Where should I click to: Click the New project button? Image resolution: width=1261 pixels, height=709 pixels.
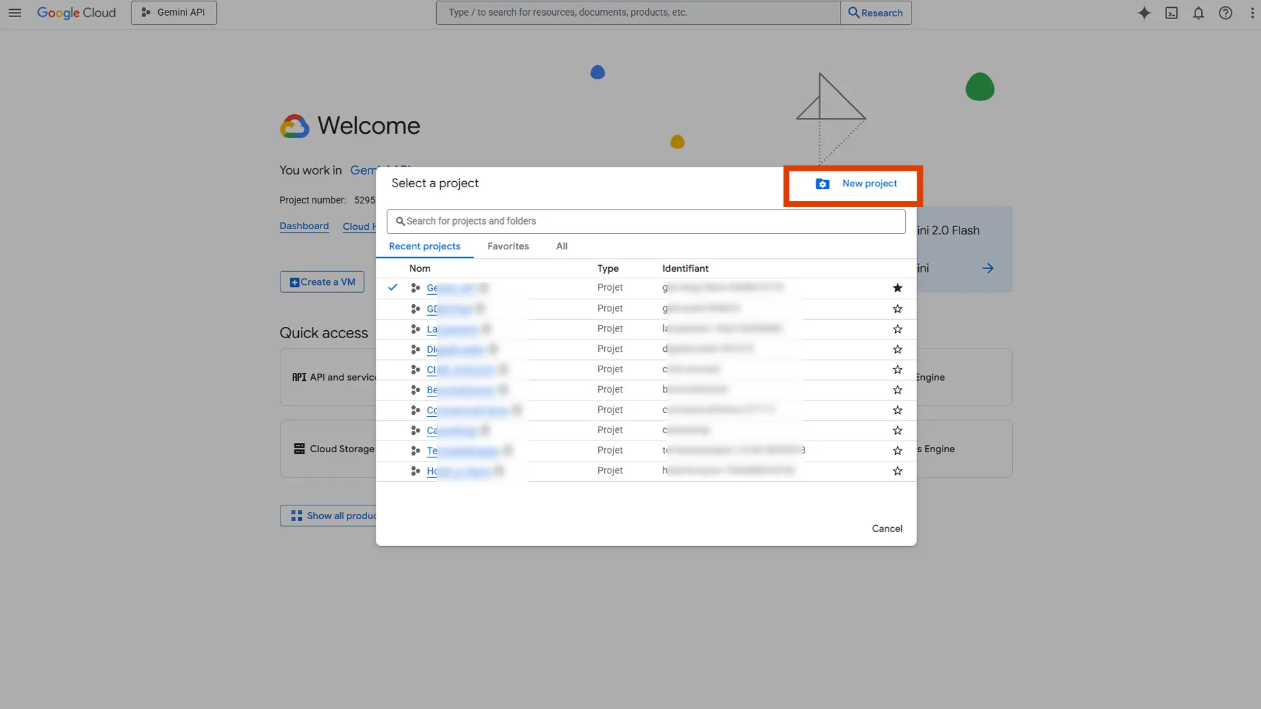pos(856,184)
